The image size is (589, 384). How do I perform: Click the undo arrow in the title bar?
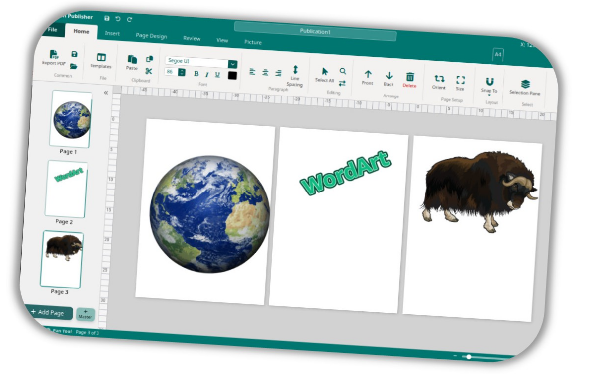tap(118, 19)
